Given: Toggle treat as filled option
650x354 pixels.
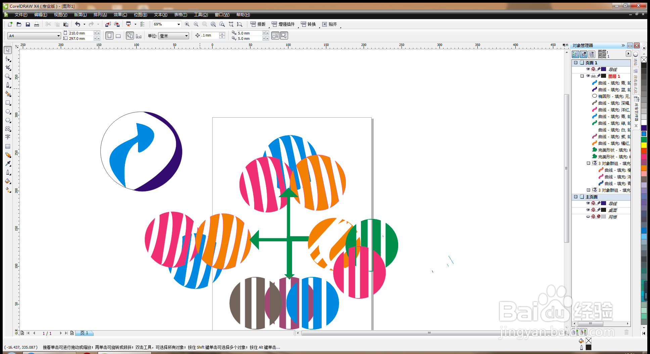Looking at the screenshot, I should (284, 36).
